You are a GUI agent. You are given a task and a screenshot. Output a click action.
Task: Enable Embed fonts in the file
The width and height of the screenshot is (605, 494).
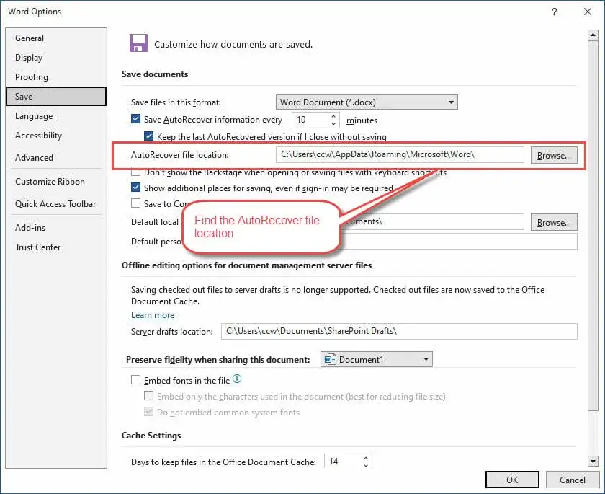(x=136, y=380)
